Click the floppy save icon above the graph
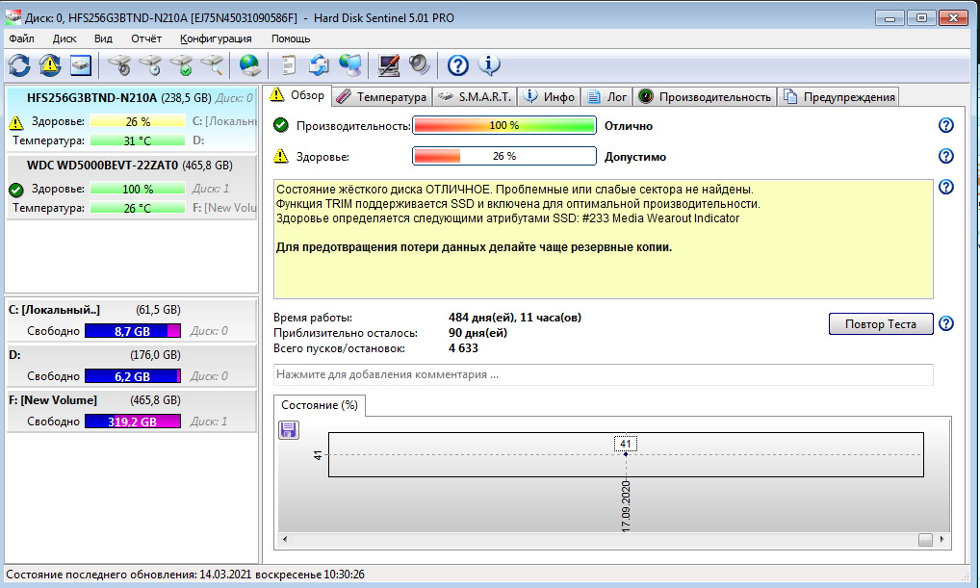Screen dimensions: 980x588 [288, 430]
